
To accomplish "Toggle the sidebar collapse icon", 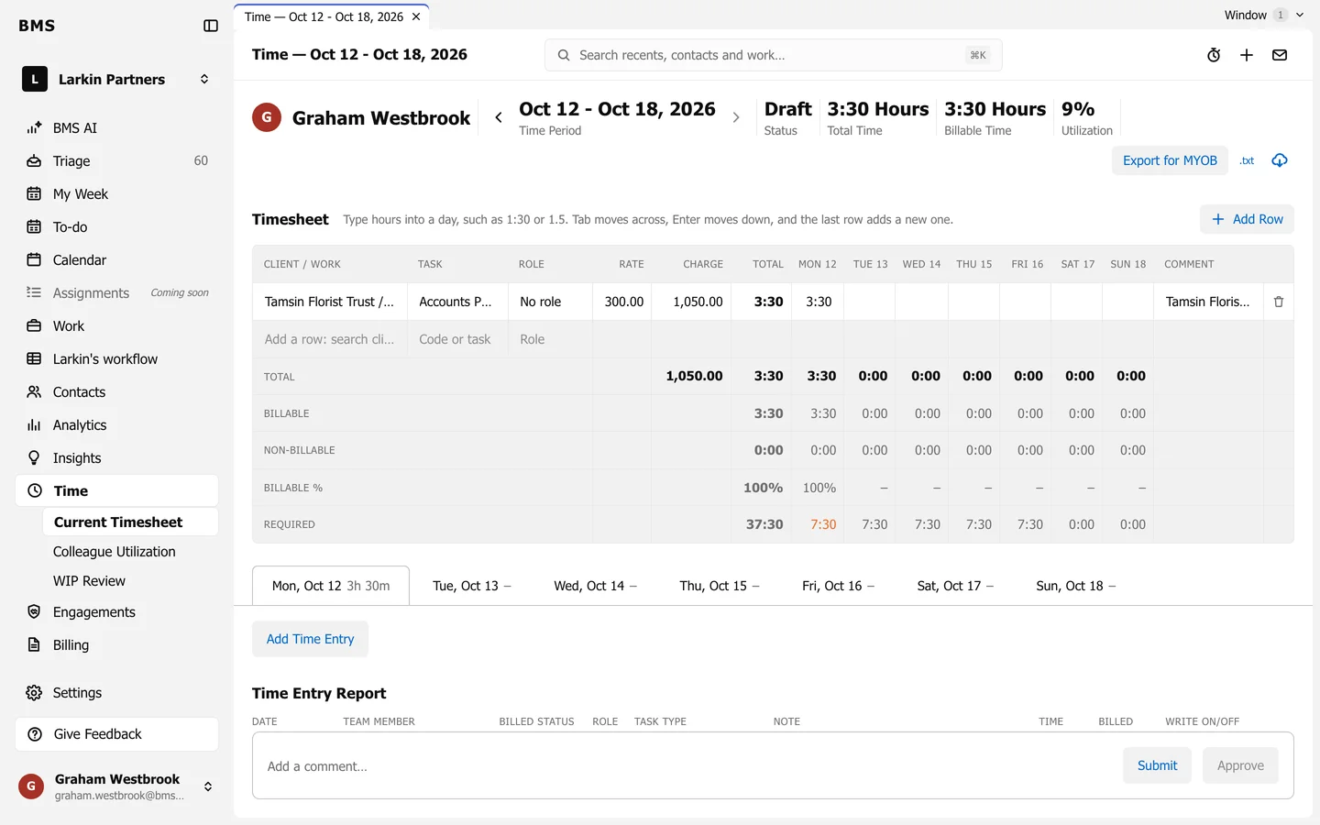I will point(211,26).
